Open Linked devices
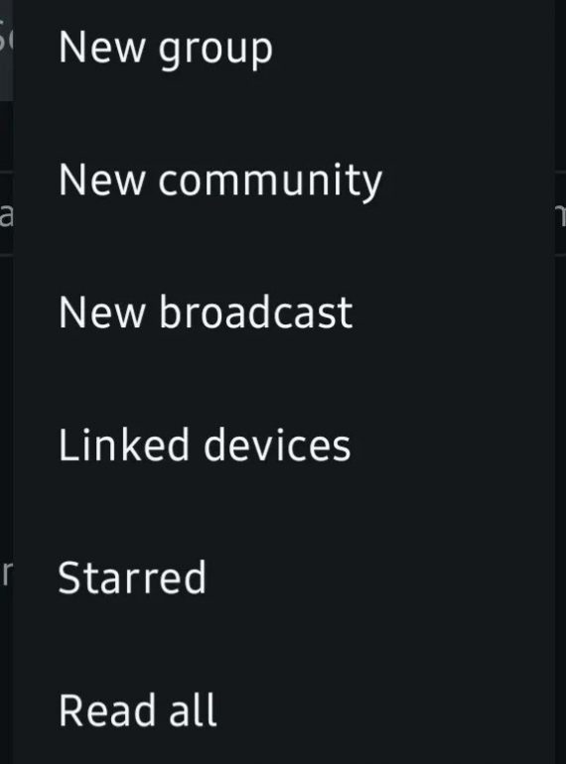The width and height of the screenshot is (566, 764). pos(284,446)
